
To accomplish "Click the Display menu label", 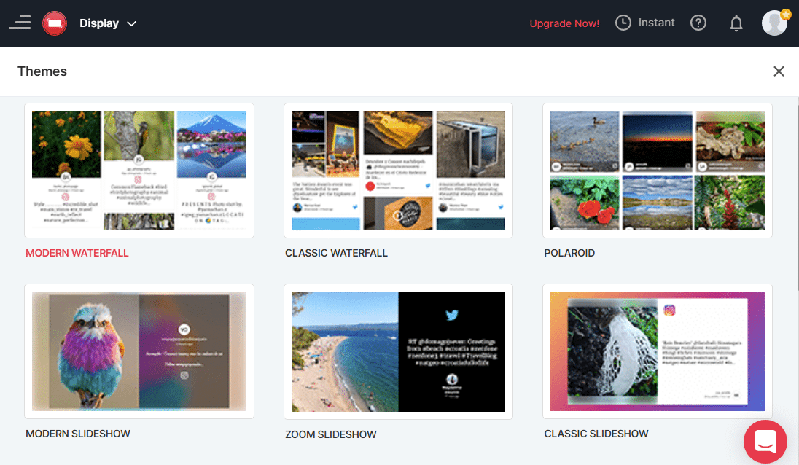I will click(99, 23).
